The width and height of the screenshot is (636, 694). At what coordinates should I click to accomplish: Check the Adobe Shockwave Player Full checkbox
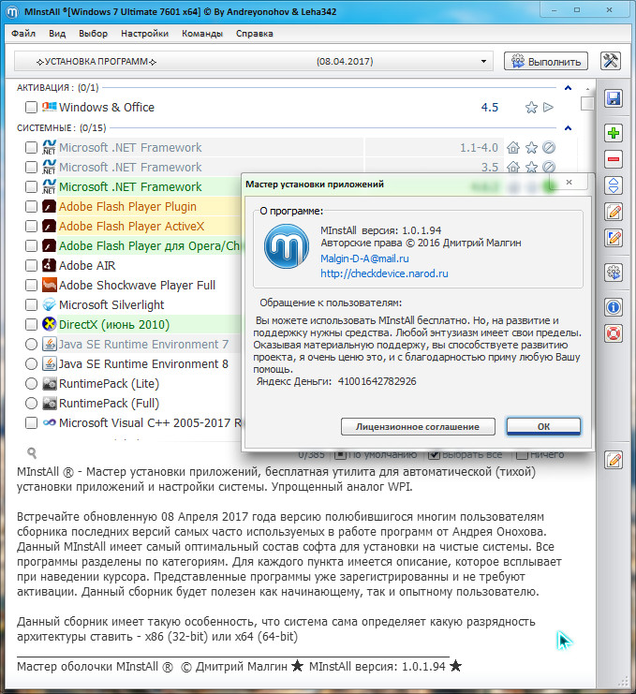(x=31, y=285)
